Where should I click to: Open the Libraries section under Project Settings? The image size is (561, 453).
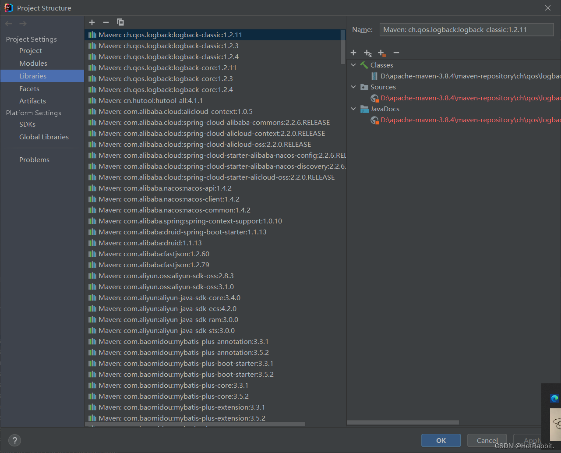pos(33,75)
